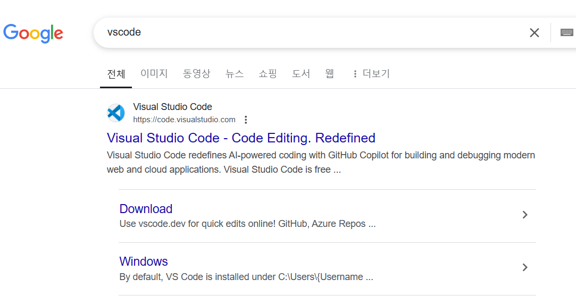The image size is (576, 296).
Task: Open the Download sitelink
Action: pyautogui.click(x=146, y=209)
